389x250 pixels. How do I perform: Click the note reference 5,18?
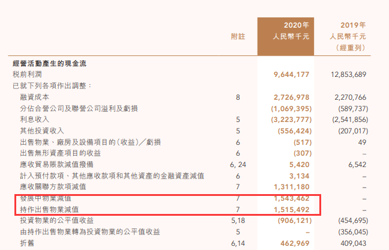click(x=238, y=221)
